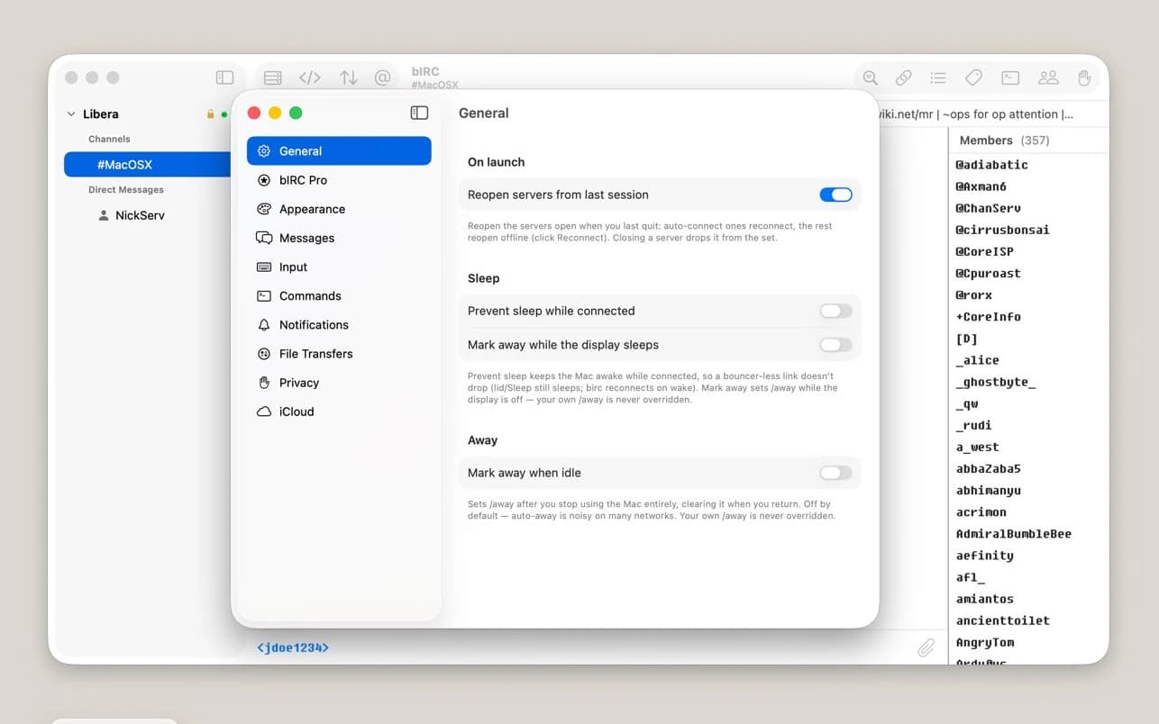The image size is (1159, 724).
Task: Open the channel list icon
Action: 938,78
